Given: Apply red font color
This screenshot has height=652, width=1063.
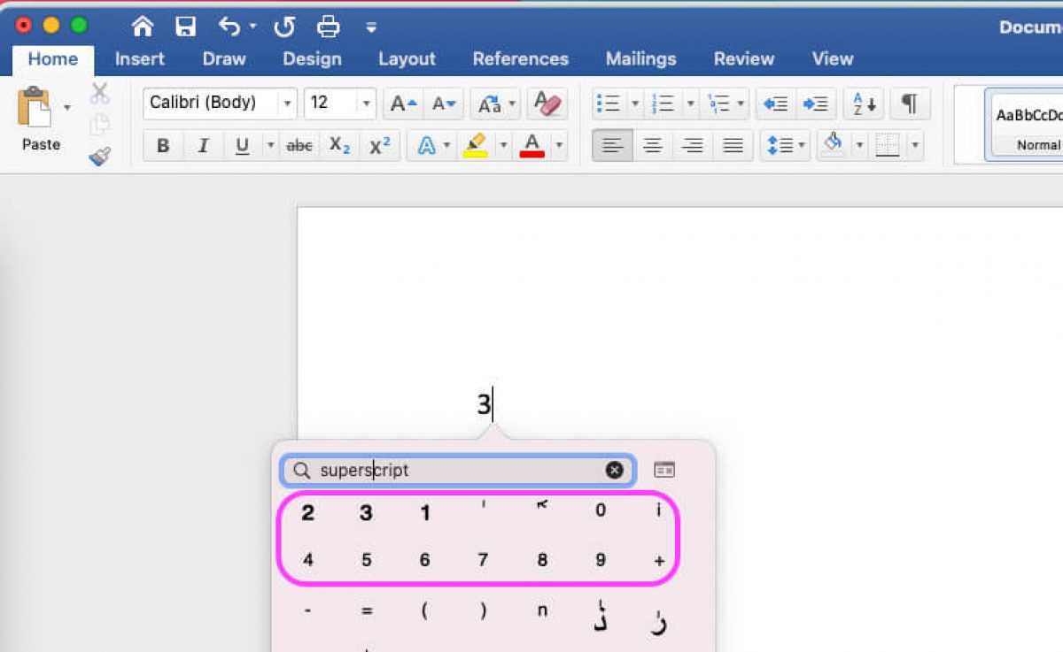Looking at the screenshot, I should 531,146.
